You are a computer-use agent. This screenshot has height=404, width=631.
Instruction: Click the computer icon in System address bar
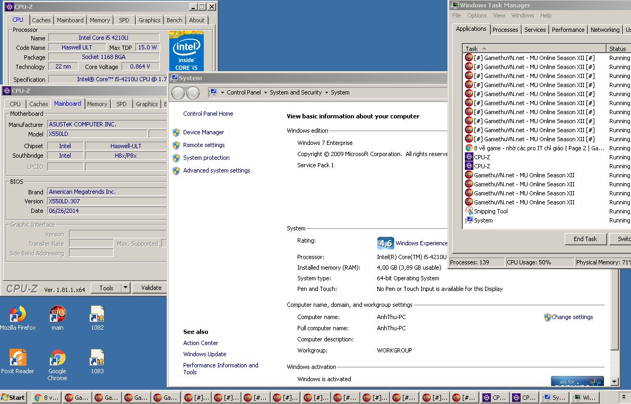(x=213, y=92)
